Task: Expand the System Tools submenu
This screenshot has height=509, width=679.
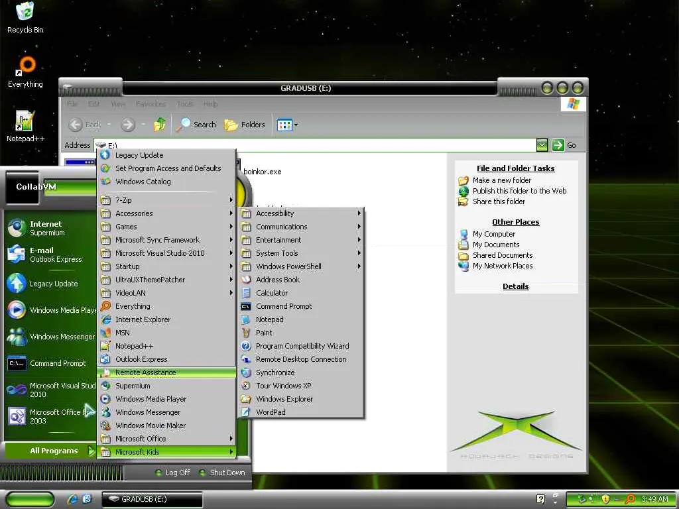Action: (x=301, y=253)
